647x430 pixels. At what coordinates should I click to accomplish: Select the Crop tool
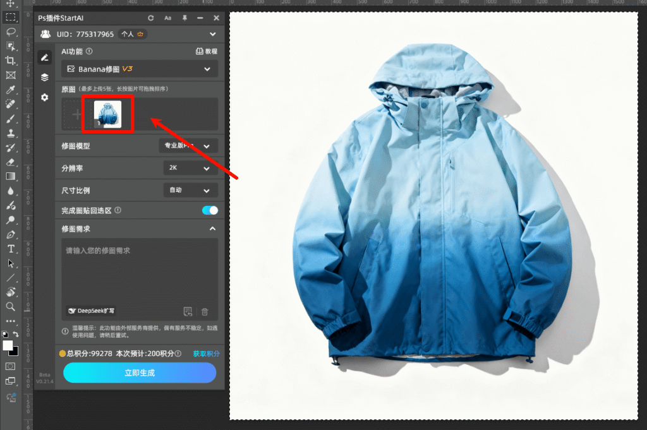pos(11,61)
